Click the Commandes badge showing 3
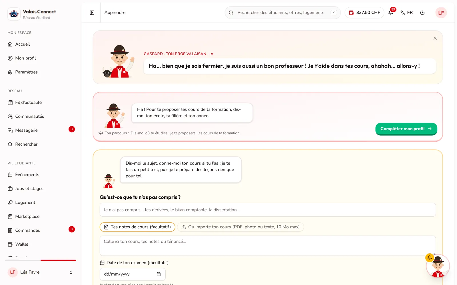The height and width of the screenshot is (285, 457). (x=72, y=229)
